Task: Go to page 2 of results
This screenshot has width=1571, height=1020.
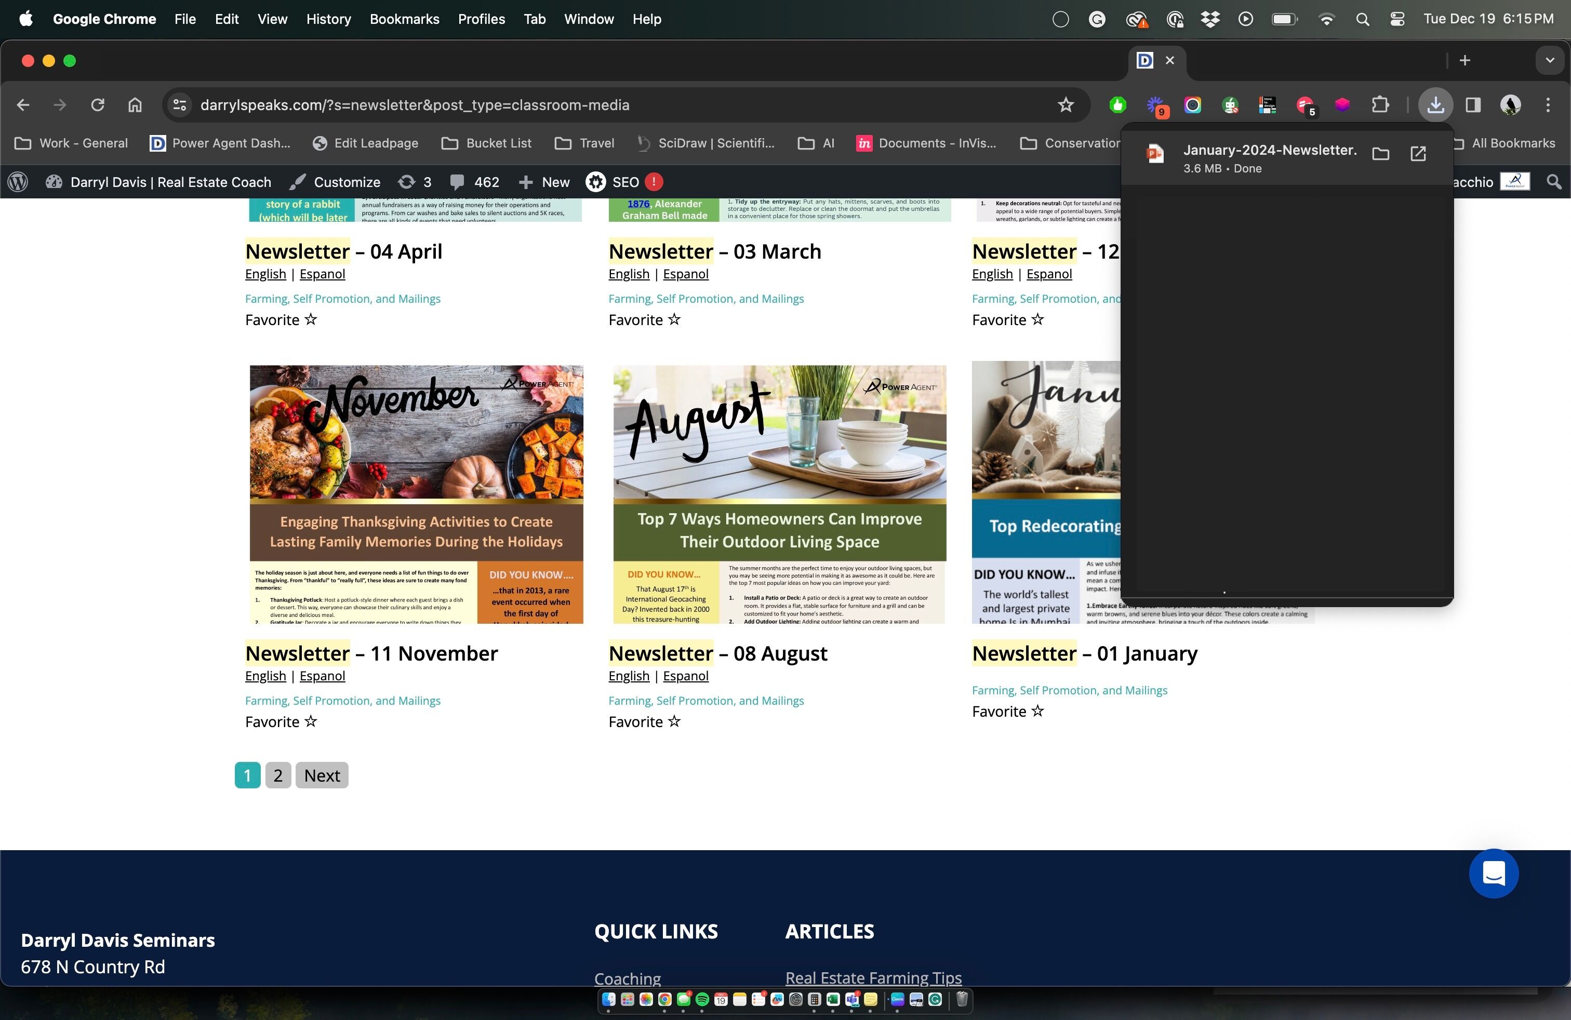Action: (278, 775)
